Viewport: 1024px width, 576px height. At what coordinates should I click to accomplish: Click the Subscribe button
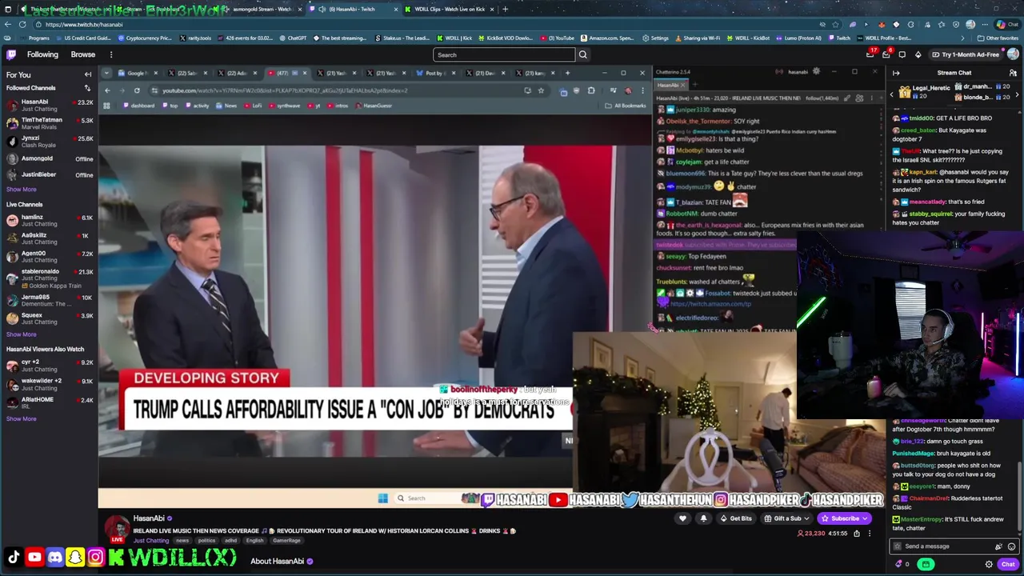[x=840, y=518]
